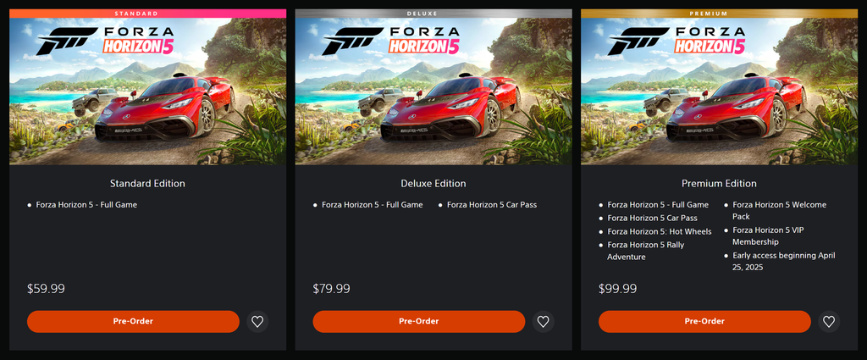Toggle wishlist heart for Deluxe Edition
Screen dimensions: 867x360
pyautogui.click(x=544, y=322)
